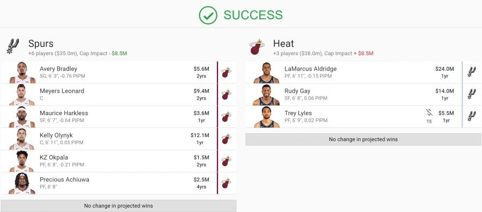Click Spurs logo beside LaMarcus Aldridge
Image resolution: width=482 pixels, height=212 pixels.
[471, 72]
